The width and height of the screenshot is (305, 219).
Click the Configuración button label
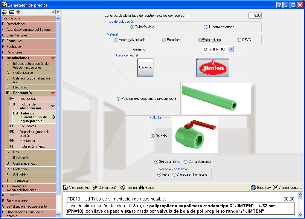(108, 188)
